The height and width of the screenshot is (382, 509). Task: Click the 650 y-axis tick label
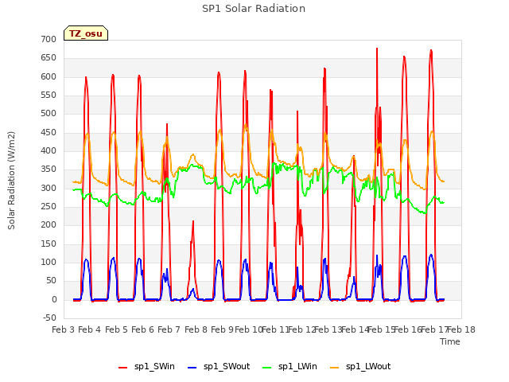pos(49,58)
